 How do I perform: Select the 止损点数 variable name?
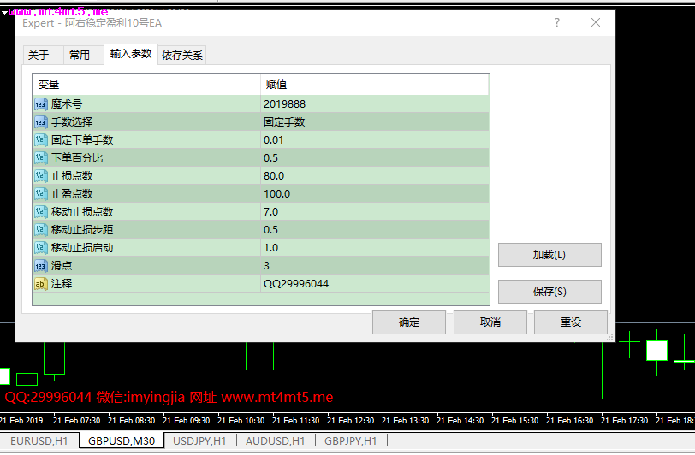72,176
